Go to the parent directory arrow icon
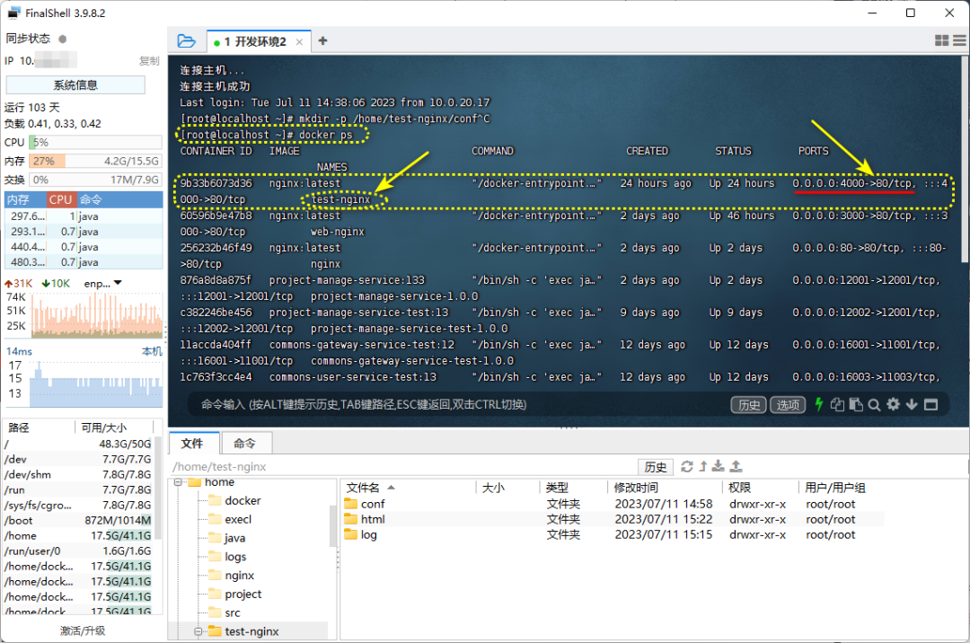This screenshot has height=643, width=970. tap(702, 466)
